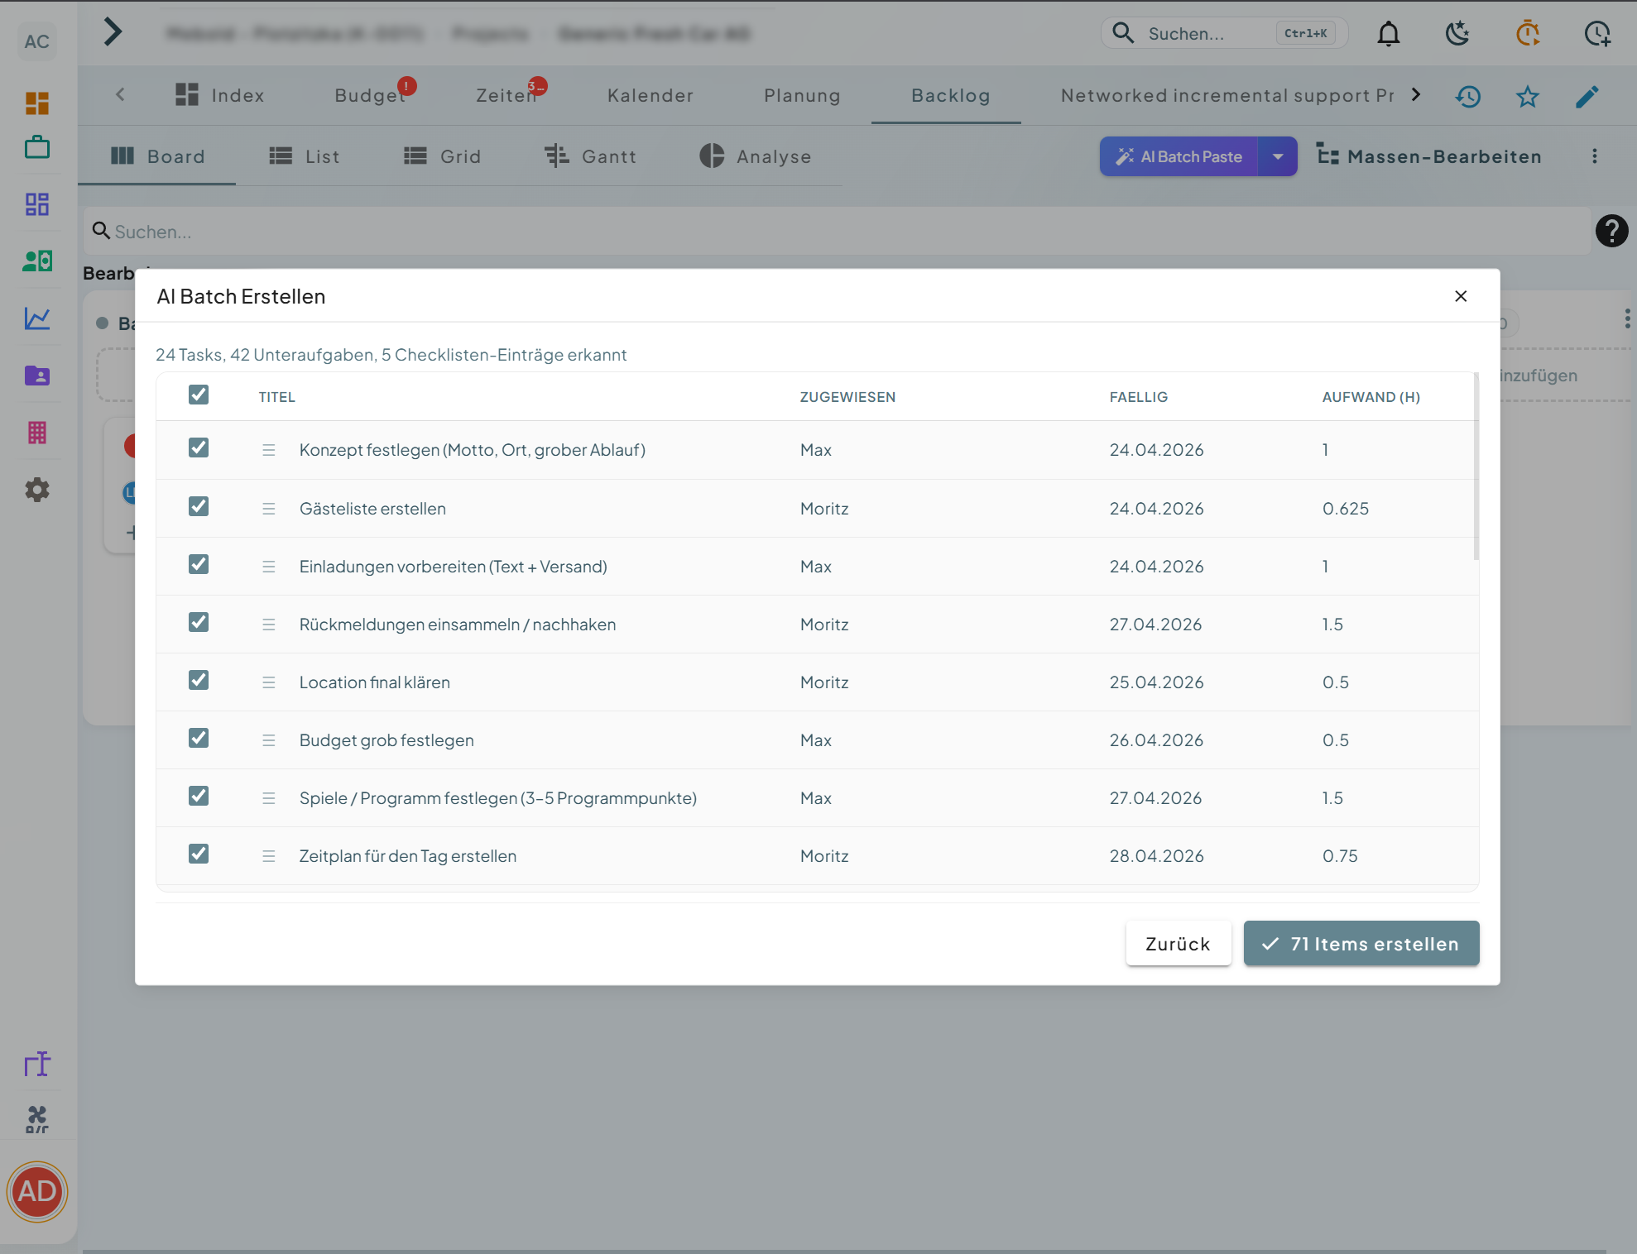Viewport: 1637px width, 1254px height.
Task: Show more tabs with the right chevron
Action: click(1416, 94)
